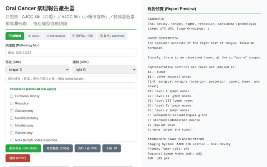
Task: Open the ③ Microscopic tab
Action: (x=56, y=36)
